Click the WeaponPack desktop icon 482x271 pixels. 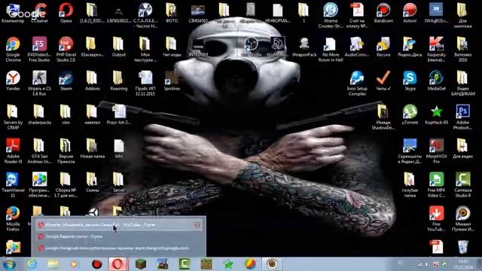[304, 47]
